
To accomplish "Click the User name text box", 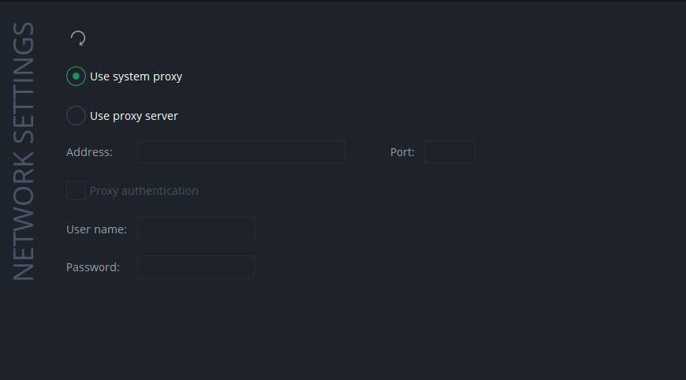I will click(196, 229).
